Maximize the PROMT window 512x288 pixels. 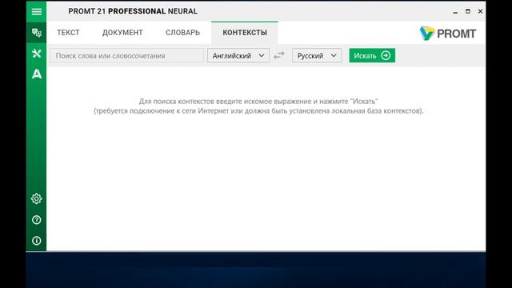(467, 11)
